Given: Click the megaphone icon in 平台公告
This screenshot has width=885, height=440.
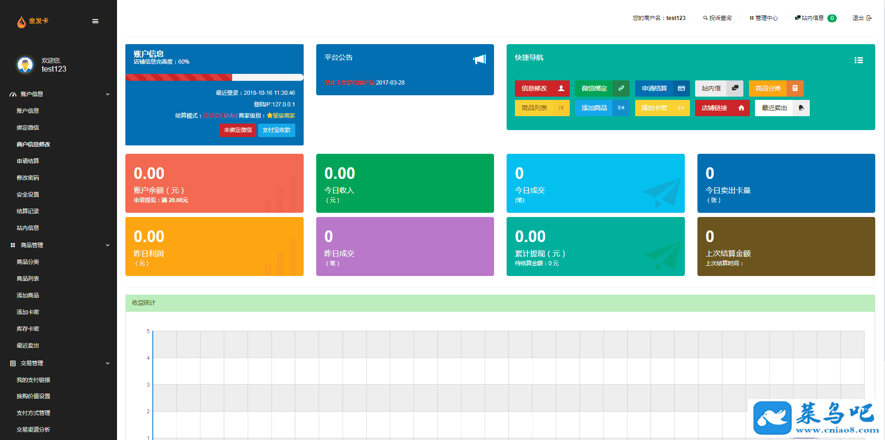Looking at the screenshot, I should 480,59.
